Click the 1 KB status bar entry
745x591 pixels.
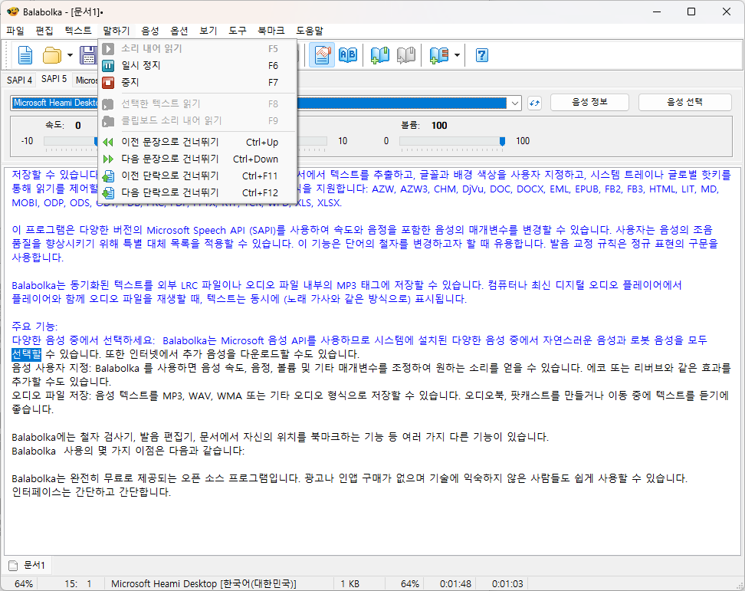(x=350, y=583)
